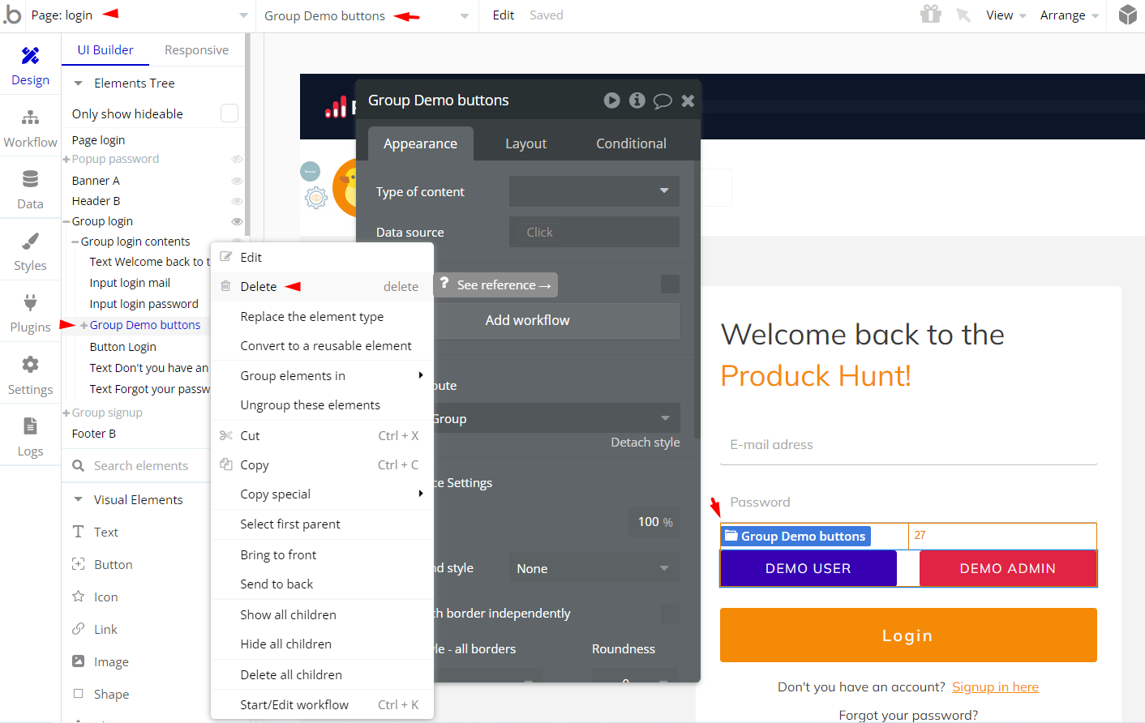1145x723 pixels.
Task: Select the Icon visual element
Action: coord(105,597)
